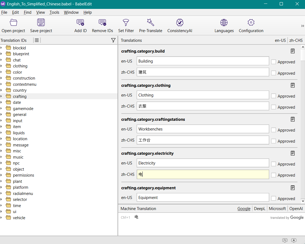Open the Set Filter funnel tool
This screenshot has width=305, height=244.
[126, 23]
